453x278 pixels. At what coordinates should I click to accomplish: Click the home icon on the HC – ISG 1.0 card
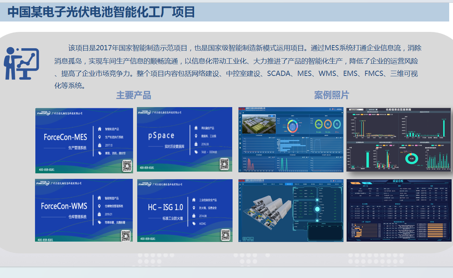coord(194,200)
